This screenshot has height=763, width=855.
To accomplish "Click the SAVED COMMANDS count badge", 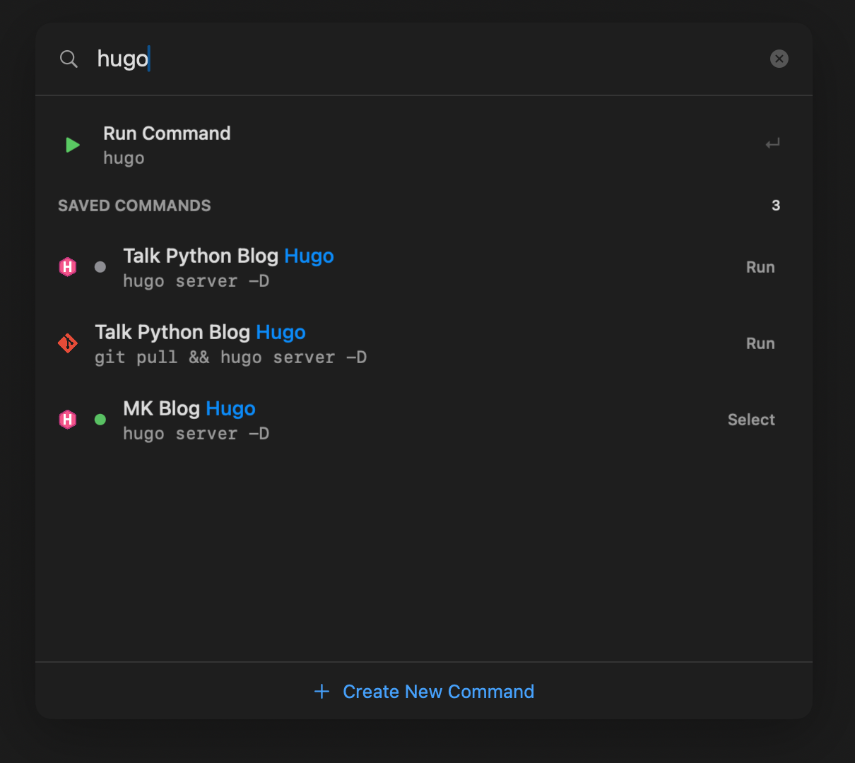I will pyautogui.click(x=775, y=206).
